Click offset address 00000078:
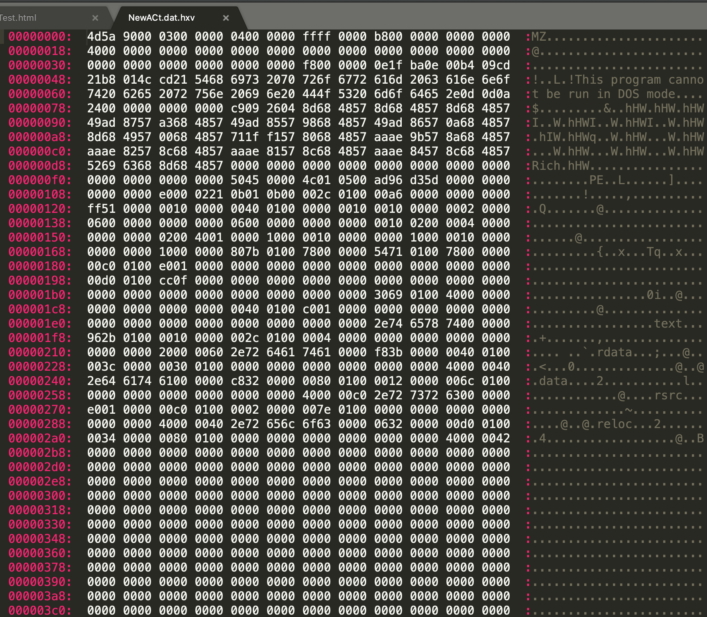Image resolution: width=707 pixels, height=617 pixels. click(x=40, y=108)
